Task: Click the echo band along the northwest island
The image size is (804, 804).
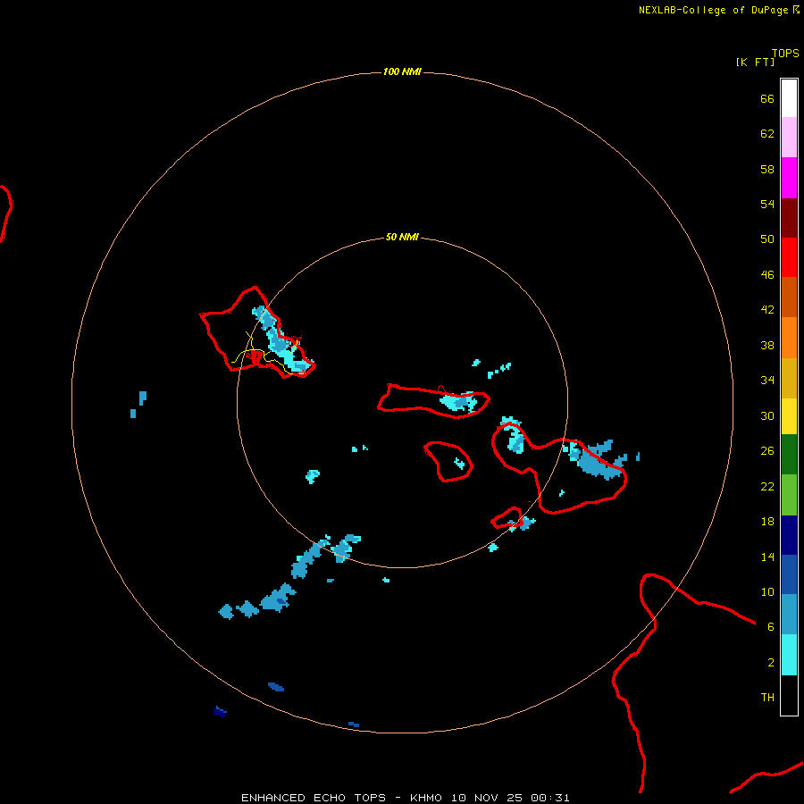Action: [281, 339]
